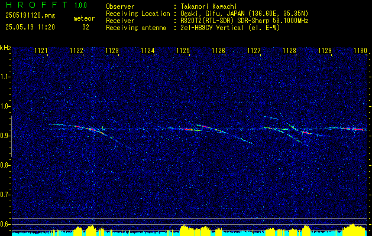Click the 0.8 kHz axis label
This screenshot has width=372, height=236.
point(5,165)
